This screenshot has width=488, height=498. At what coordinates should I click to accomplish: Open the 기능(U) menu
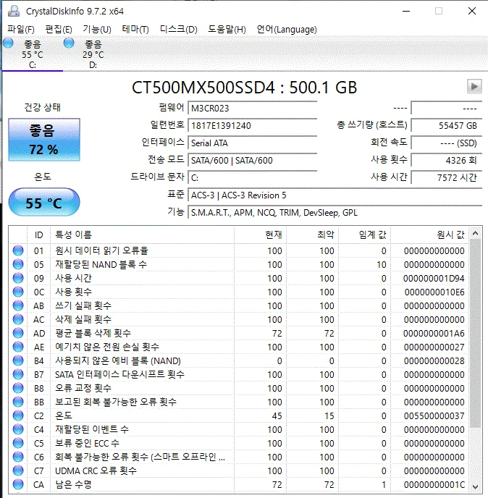click(97, 30)
